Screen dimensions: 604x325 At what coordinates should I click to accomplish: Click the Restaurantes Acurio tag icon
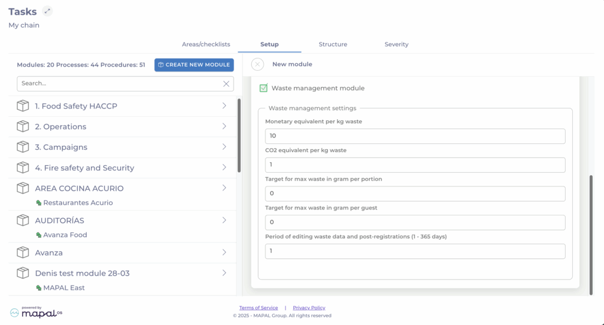[39, 203]
